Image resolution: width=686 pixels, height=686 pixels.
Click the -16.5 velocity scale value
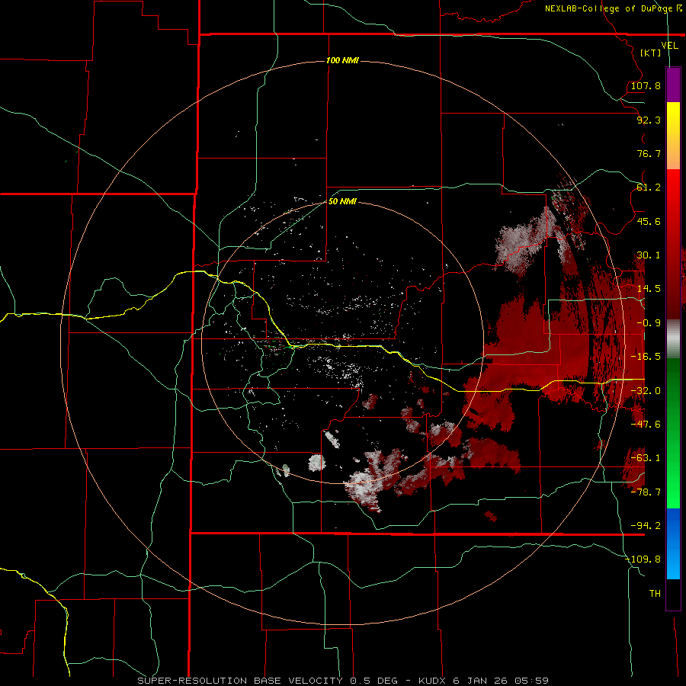(646, 357)
